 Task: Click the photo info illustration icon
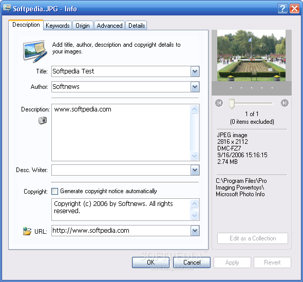pyautogui.click(x=35, y=51)
